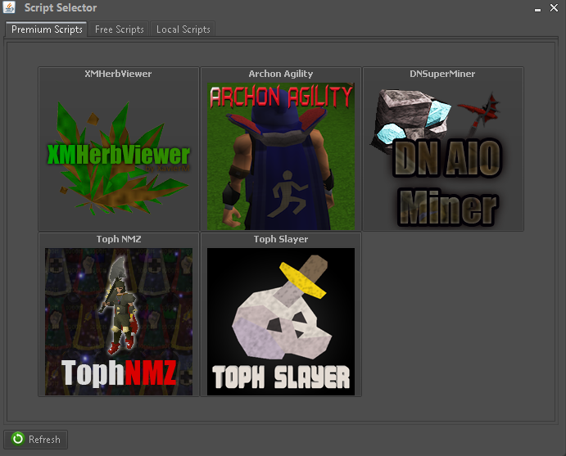Click the Archon Agility title label
566x456 pixels.
(x=281, y=74)
